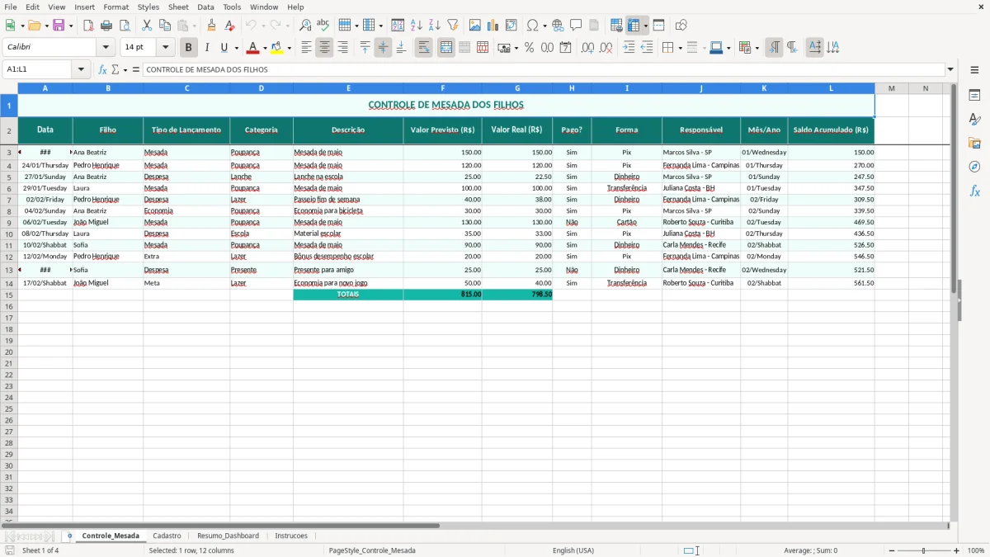Toggle Center Vertically alignment
Image resolution: width=990 pixels, height=557 pixels.
pos(383,48)
